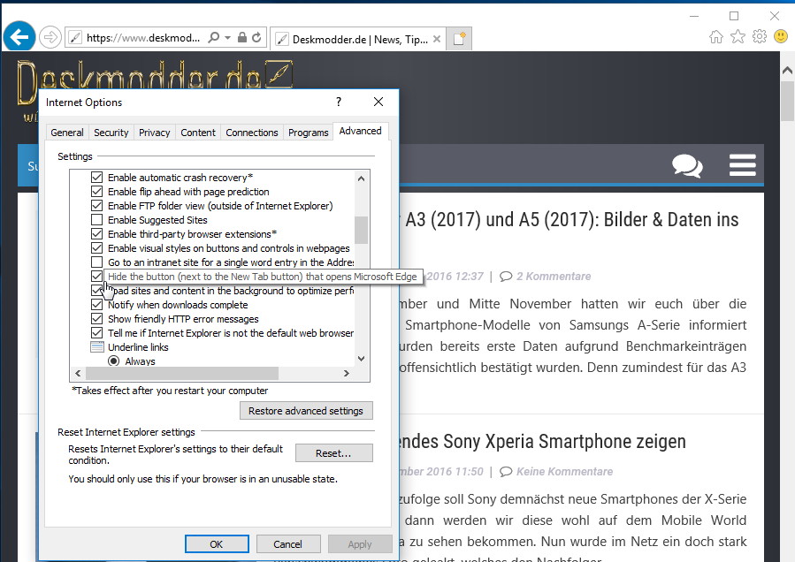This screenshot has height=562, width=795.
Task: Toggle Enable automatic crash recovery checkbox
Action: tap(96, 178)
